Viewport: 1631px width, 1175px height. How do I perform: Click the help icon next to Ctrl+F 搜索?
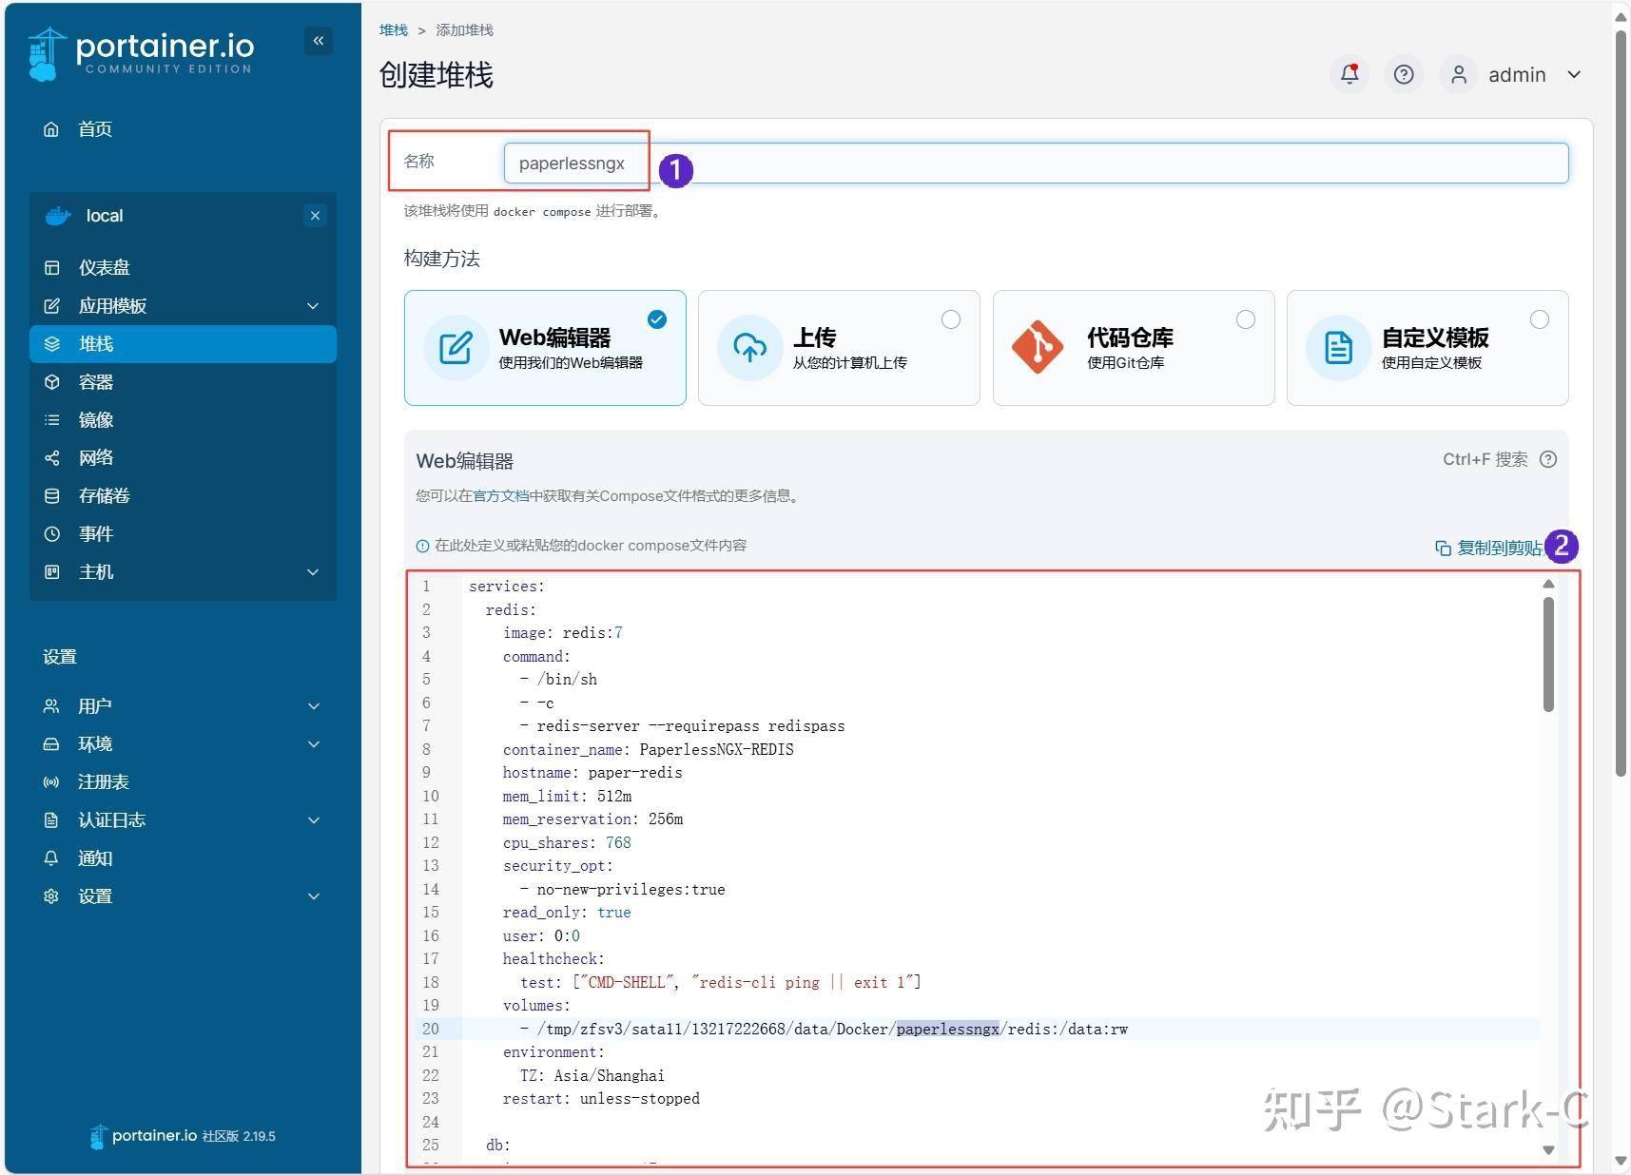[1548, 460]
